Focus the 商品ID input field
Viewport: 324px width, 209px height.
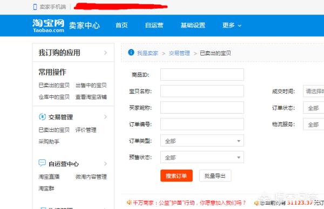point(202,75)
